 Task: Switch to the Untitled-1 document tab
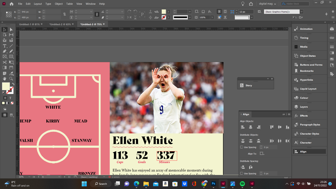tap(29, 24)
